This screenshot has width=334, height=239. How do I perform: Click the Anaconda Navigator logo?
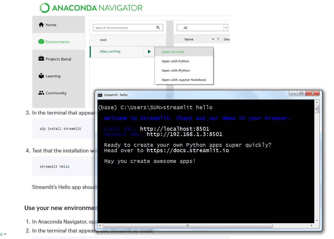(44, 8)
